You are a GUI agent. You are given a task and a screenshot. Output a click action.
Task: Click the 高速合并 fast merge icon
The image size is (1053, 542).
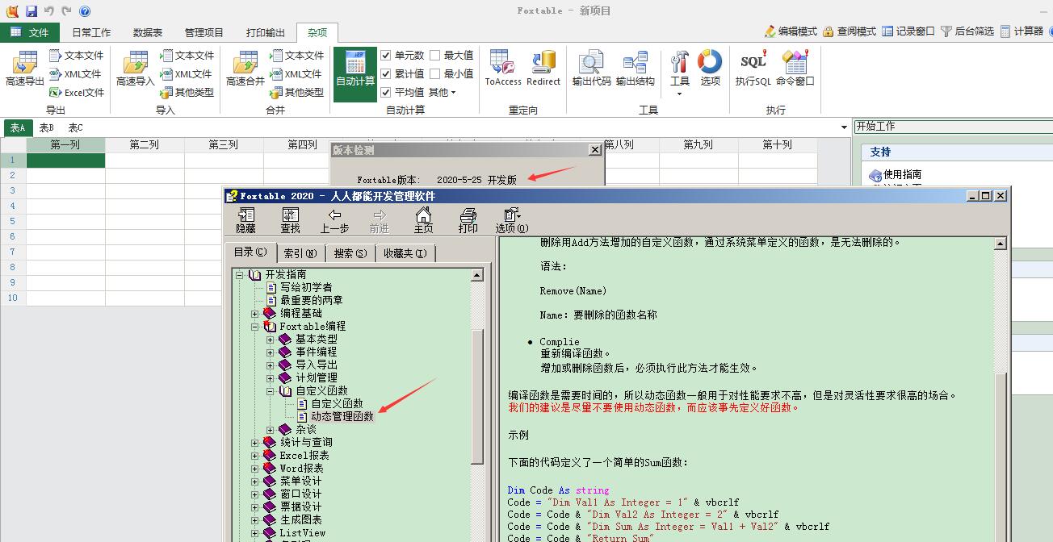245,69
